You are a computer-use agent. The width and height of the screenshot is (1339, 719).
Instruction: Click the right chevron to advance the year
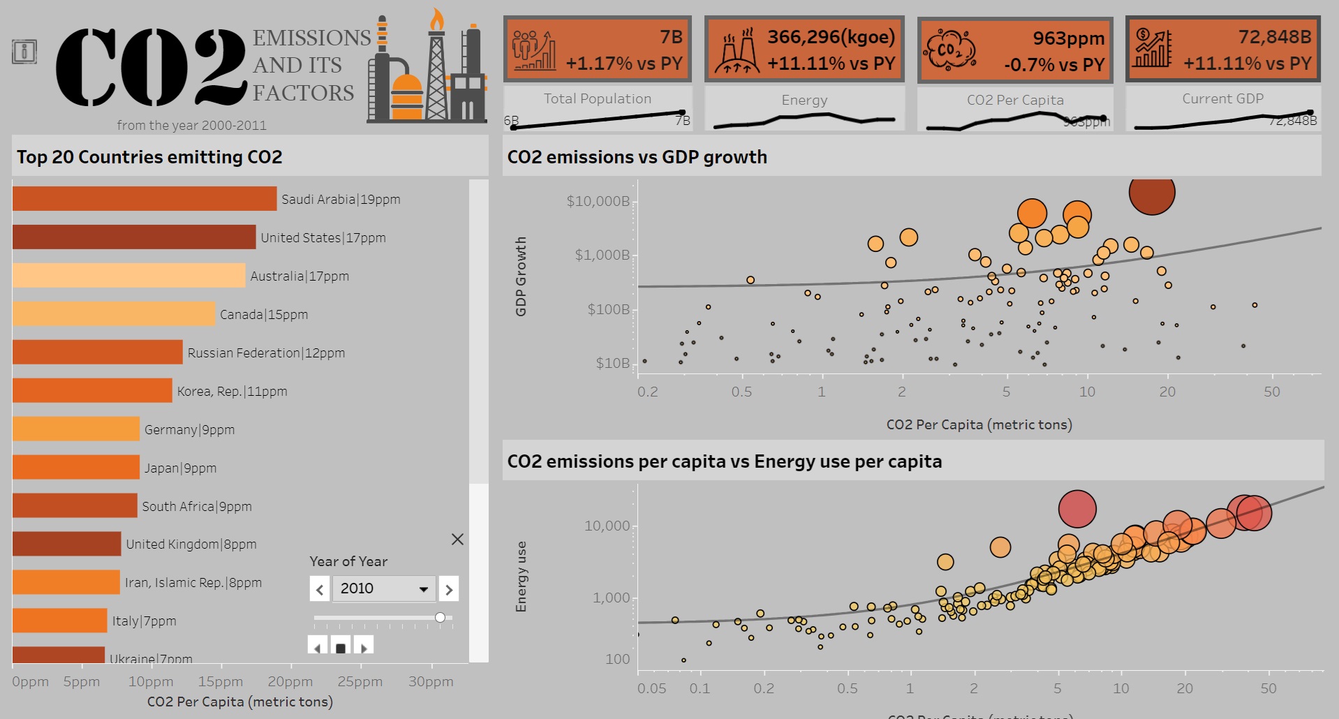click(449, 588)
